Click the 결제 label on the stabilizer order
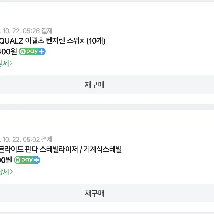 47,139
